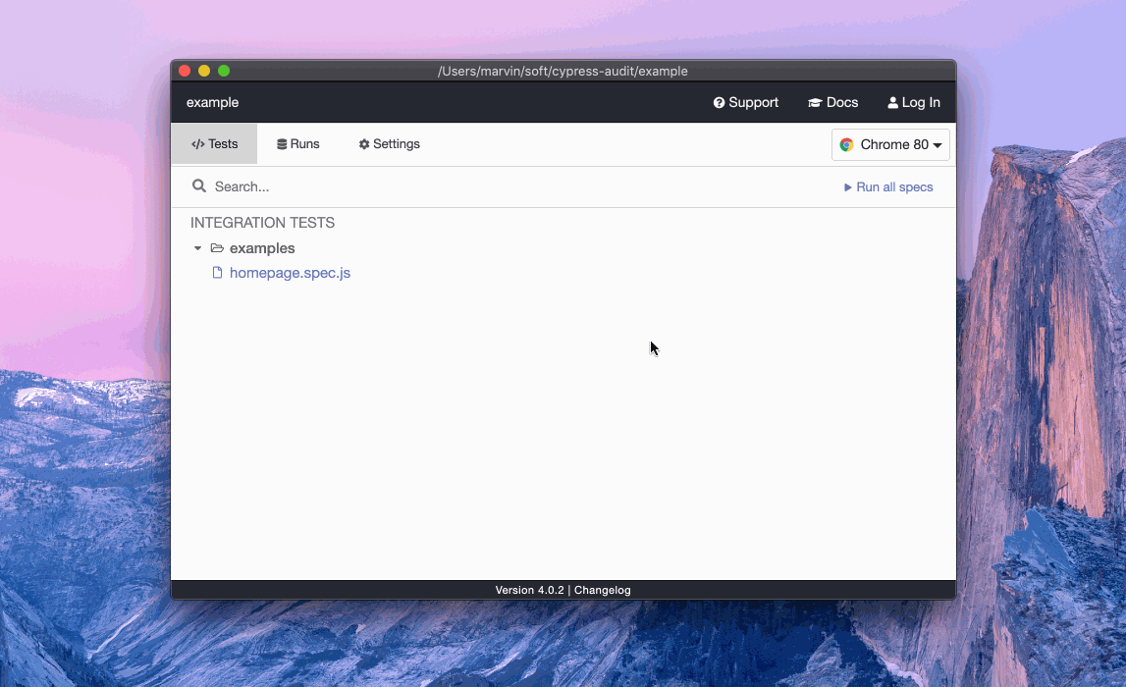Open the Chrome 80 browser dropdown
Viewport: 1126px width, 687px height.
pyautogui.click(x=890, y=145)
